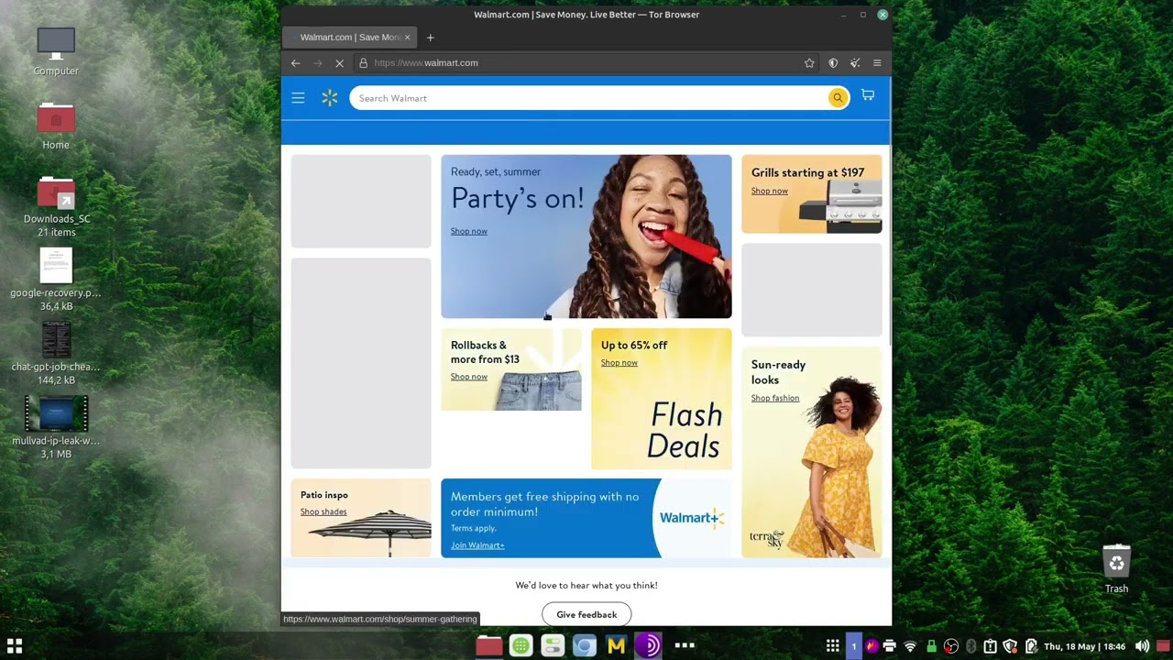Select the google-recovery file on desktop
Viewport: 1173px width, 660px height.
(56, 280)
